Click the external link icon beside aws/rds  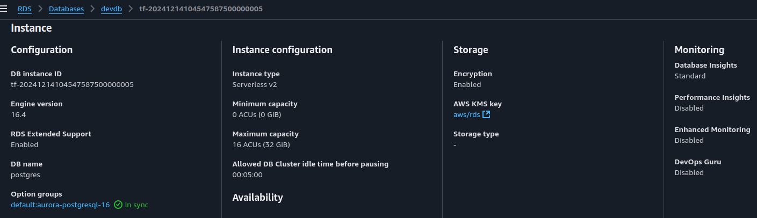[x=486, y=114]
